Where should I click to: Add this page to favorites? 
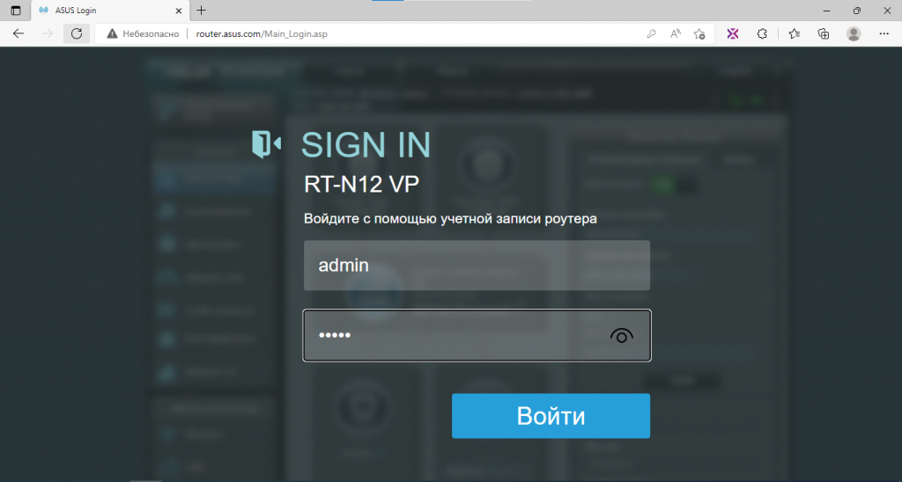point(699,34)
